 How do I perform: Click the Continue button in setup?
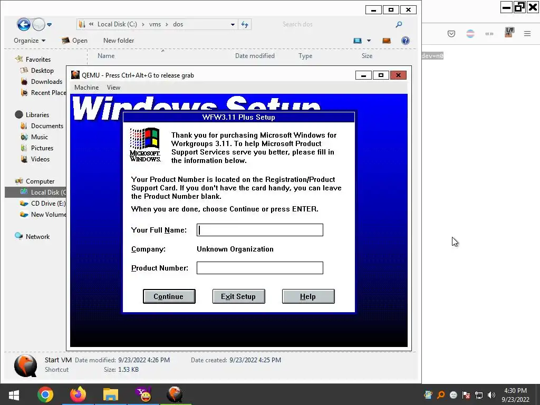(x=169, y=296)
